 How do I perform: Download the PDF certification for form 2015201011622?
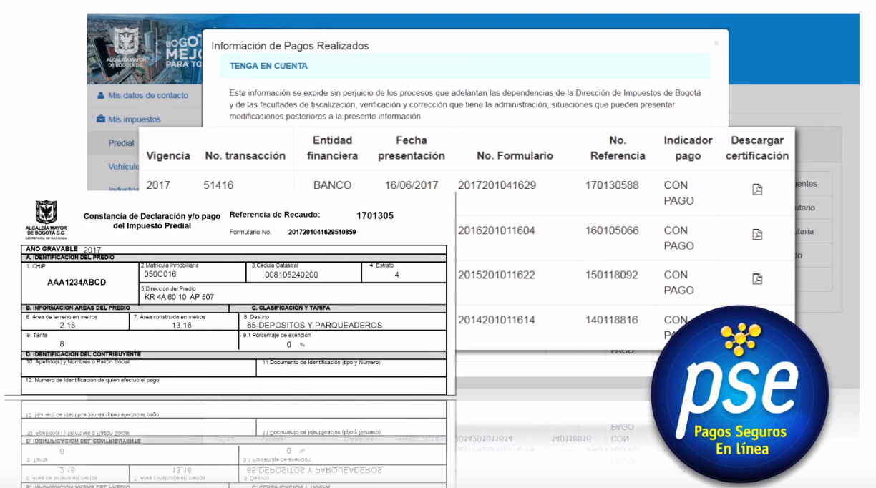click(757, 279)
